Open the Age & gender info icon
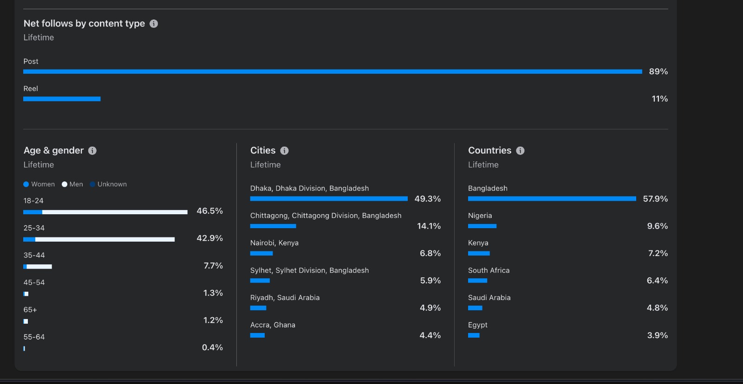 (92, 151)
